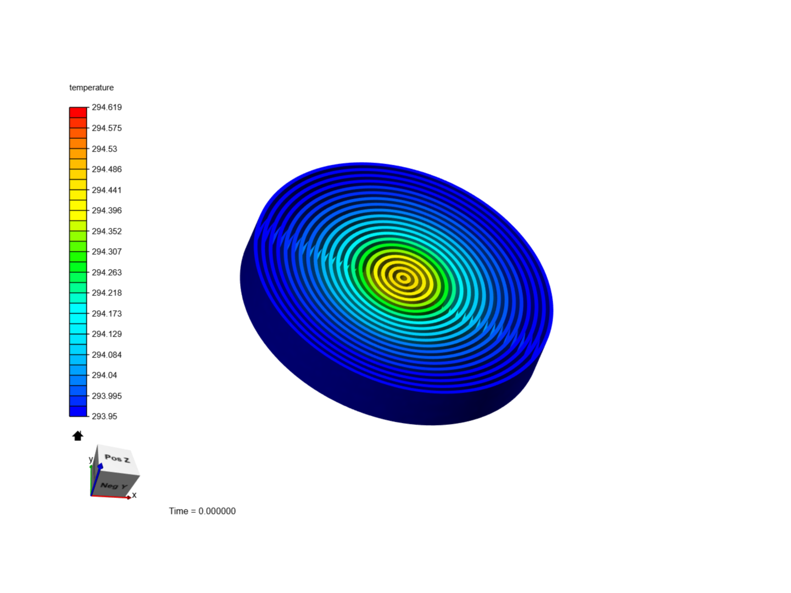Click the red band atop the color legend
This screenshot has height=593, width=791.
pos(78,112)
